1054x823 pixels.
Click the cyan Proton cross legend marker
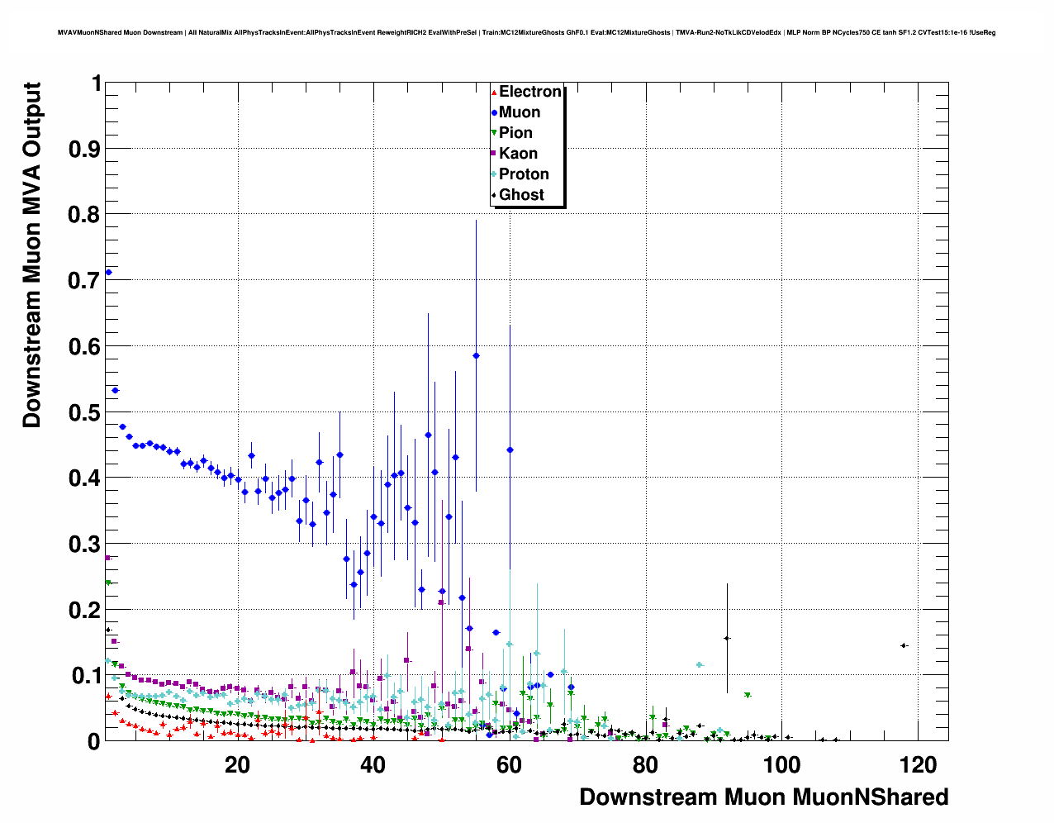click(x=494, y=174)
